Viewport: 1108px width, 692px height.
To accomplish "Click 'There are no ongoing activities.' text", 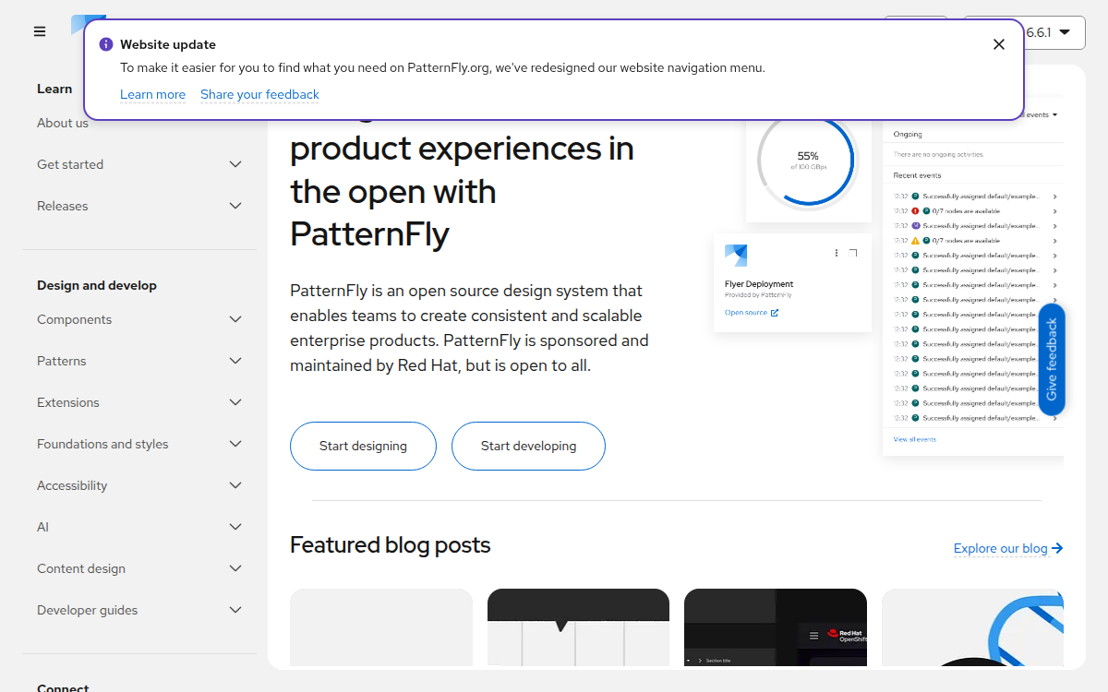I will tap(939, 155).
